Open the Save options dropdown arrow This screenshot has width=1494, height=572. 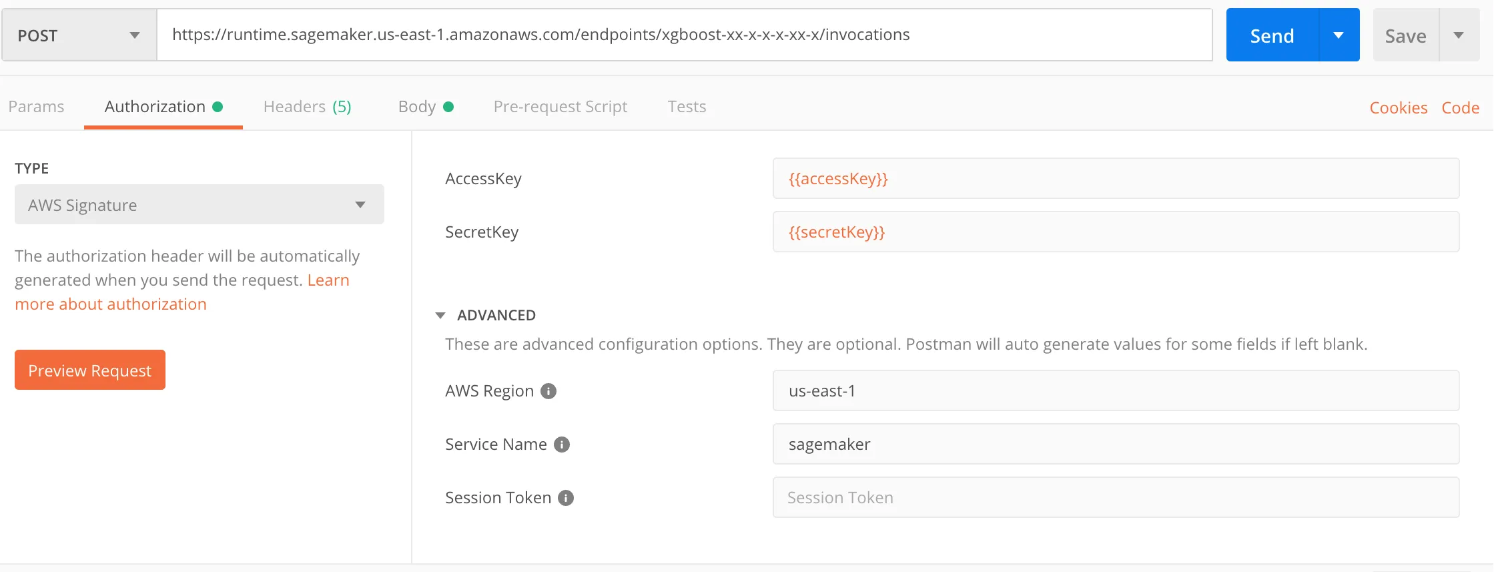coord(1459,35)
